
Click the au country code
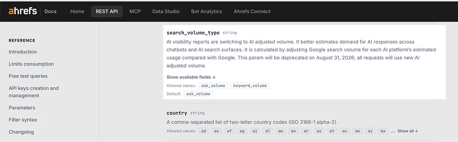(x=345, y=131)
